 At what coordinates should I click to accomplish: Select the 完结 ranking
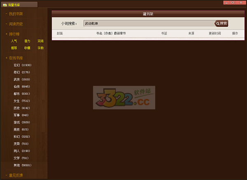[40, 41]
